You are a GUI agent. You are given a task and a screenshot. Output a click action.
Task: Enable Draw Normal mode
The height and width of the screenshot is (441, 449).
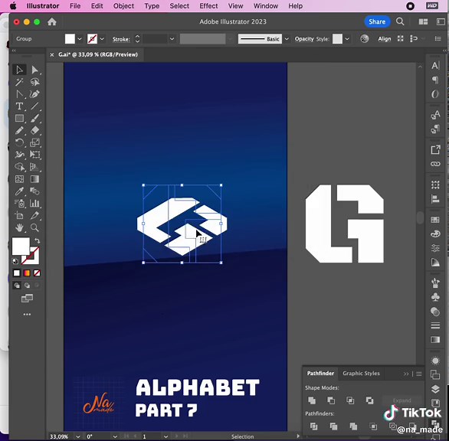click(x=17, y=286)
